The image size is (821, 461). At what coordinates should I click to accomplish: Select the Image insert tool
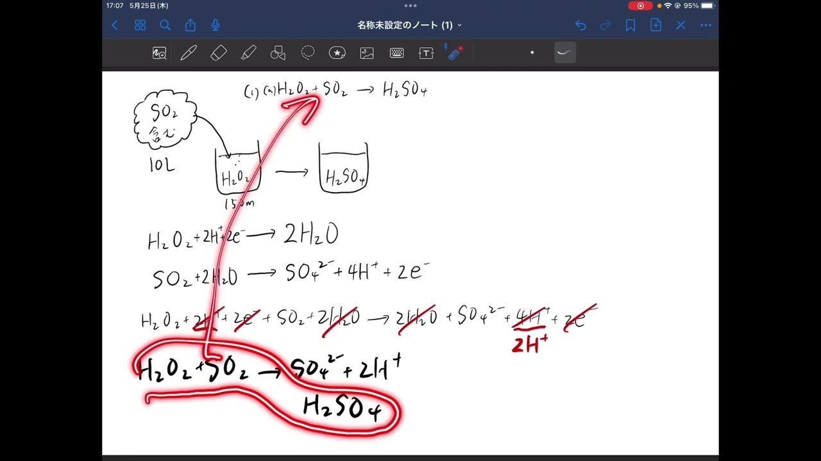coord(367,53)
